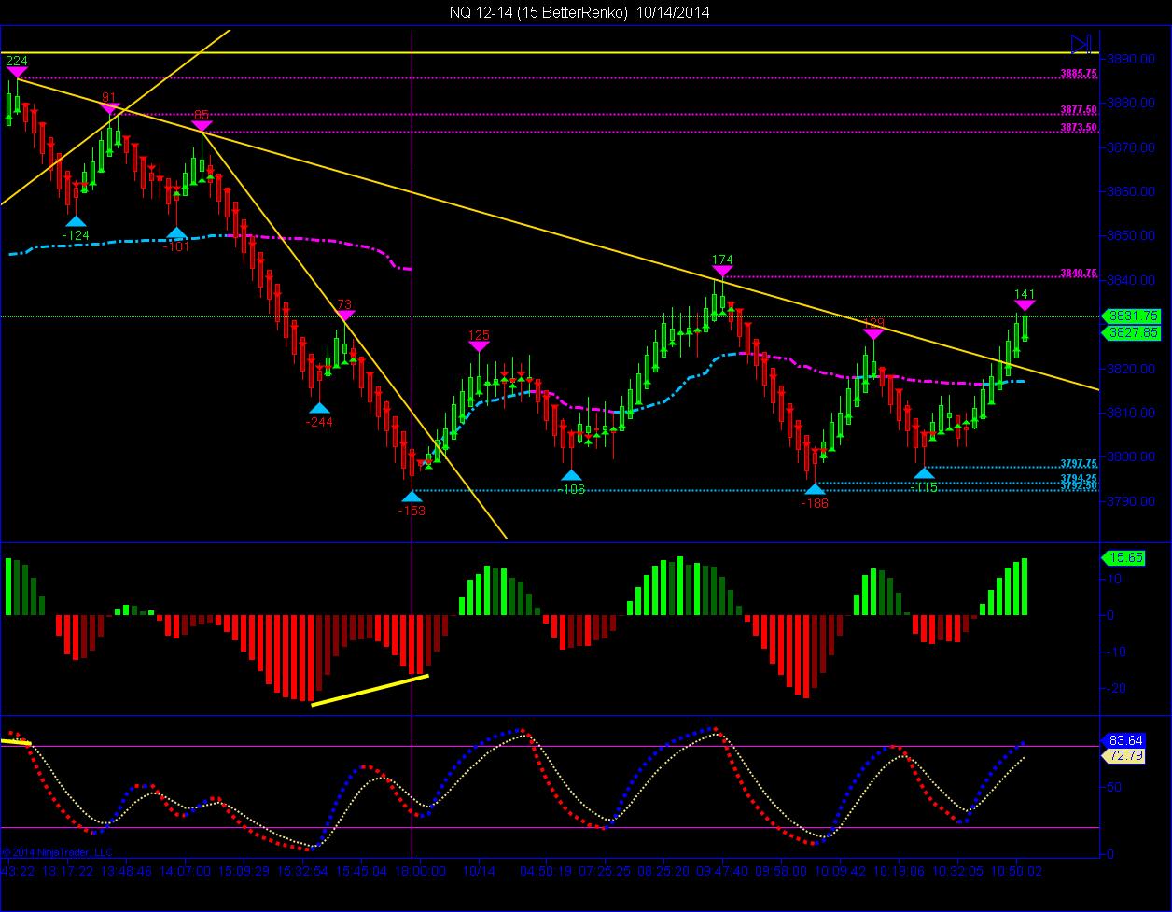Image resolution: width=1172 pixels, height=912 pixels.
Task: Select the cyan swing-low triangle labeled -106
Action: click(x=571, y=475)
